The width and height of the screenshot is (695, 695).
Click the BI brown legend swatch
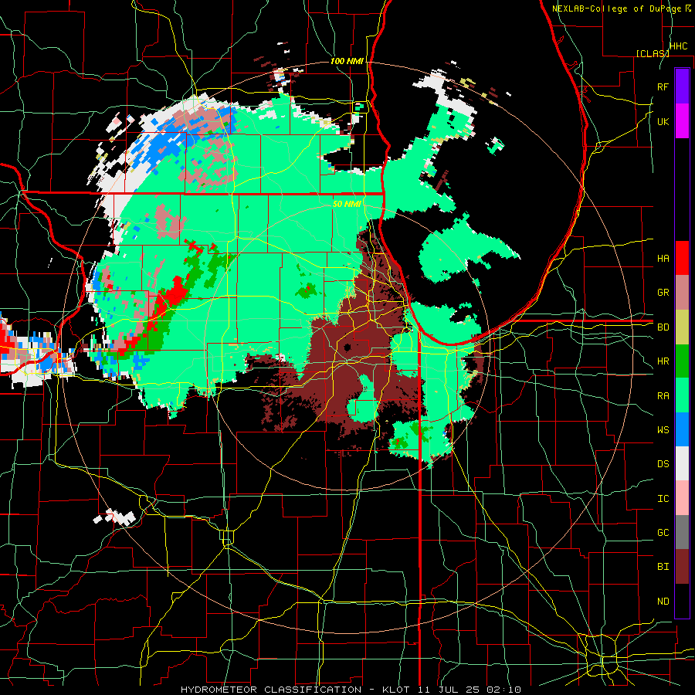(x=682, y=567)
